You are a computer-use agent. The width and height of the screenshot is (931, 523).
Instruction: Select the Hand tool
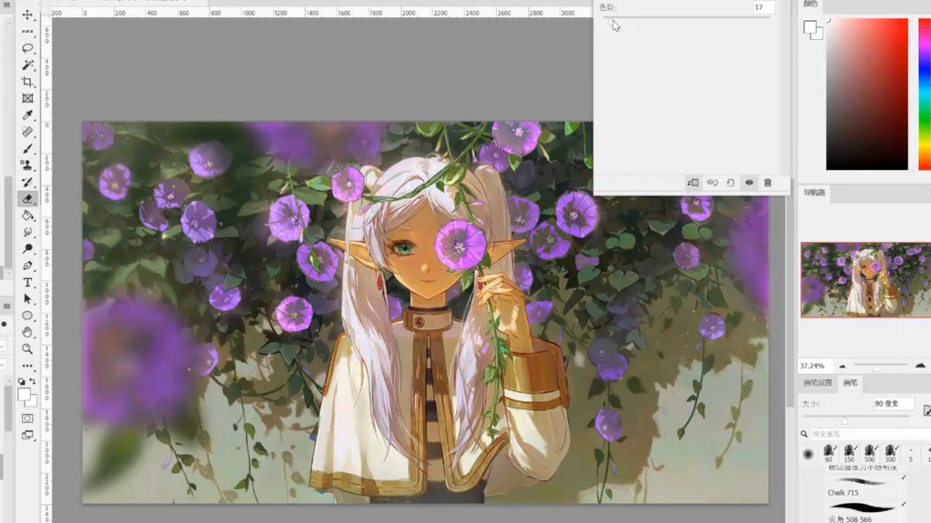point(27,332)
